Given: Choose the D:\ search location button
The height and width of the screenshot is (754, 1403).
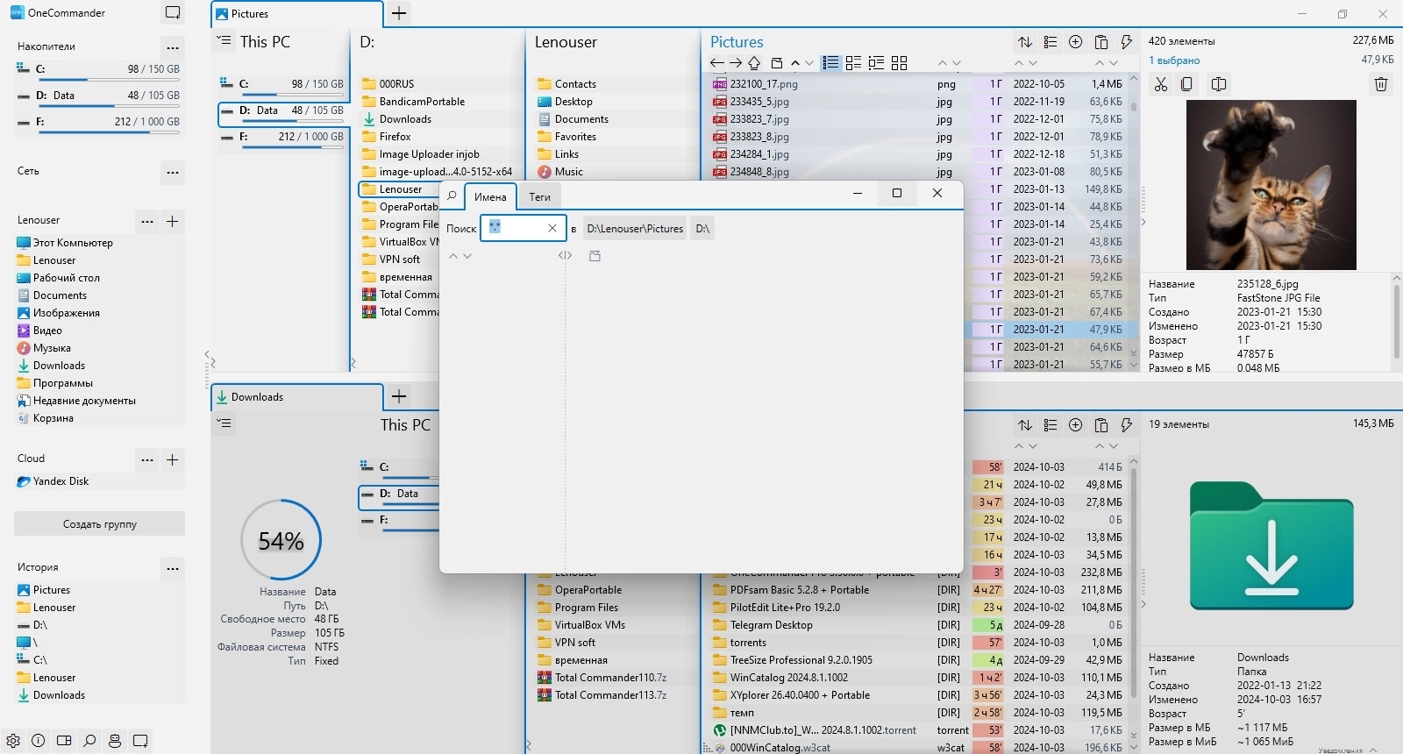Looking at the screenshot, I should click(702, 229).
